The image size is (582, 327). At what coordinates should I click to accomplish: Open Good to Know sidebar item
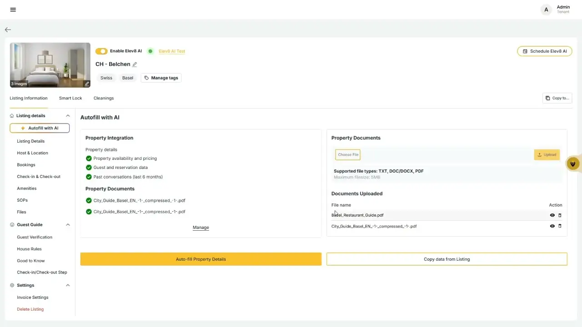(31, 261)
